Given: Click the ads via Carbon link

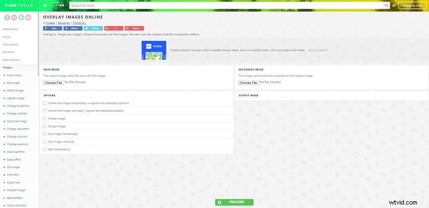Looking at the screenshot, I should click(x=317, y=50).
